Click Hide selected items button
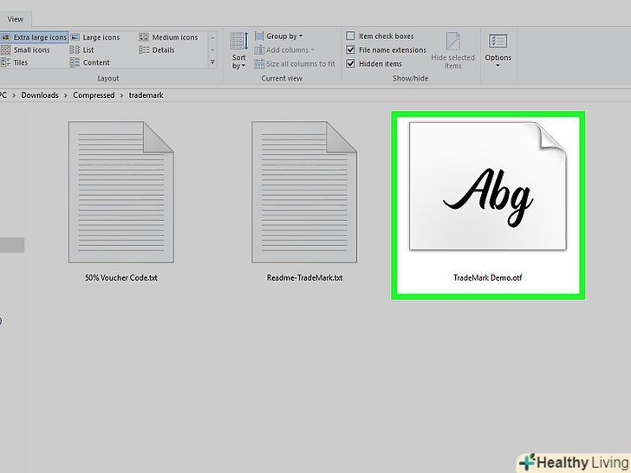The height and width of the screenshot is (473, 631). tap(452, 50)
